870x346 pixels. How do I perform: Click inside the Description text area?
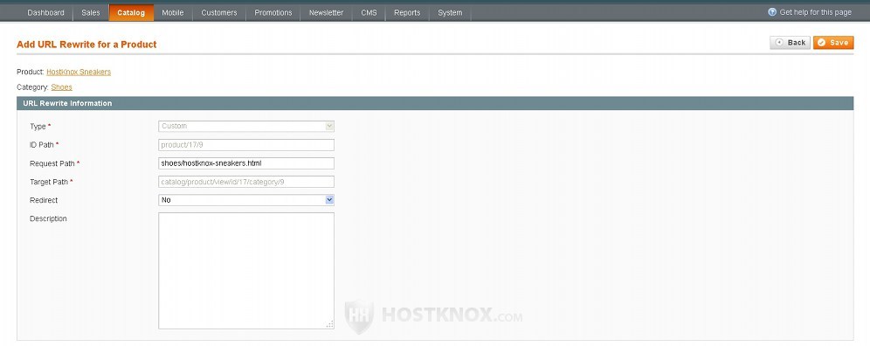point(246,271)
